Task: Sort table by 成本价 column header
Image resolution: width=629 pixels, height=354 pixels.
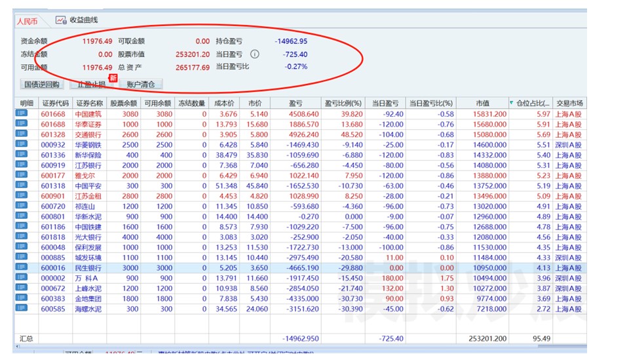Action: coord(224,103)
